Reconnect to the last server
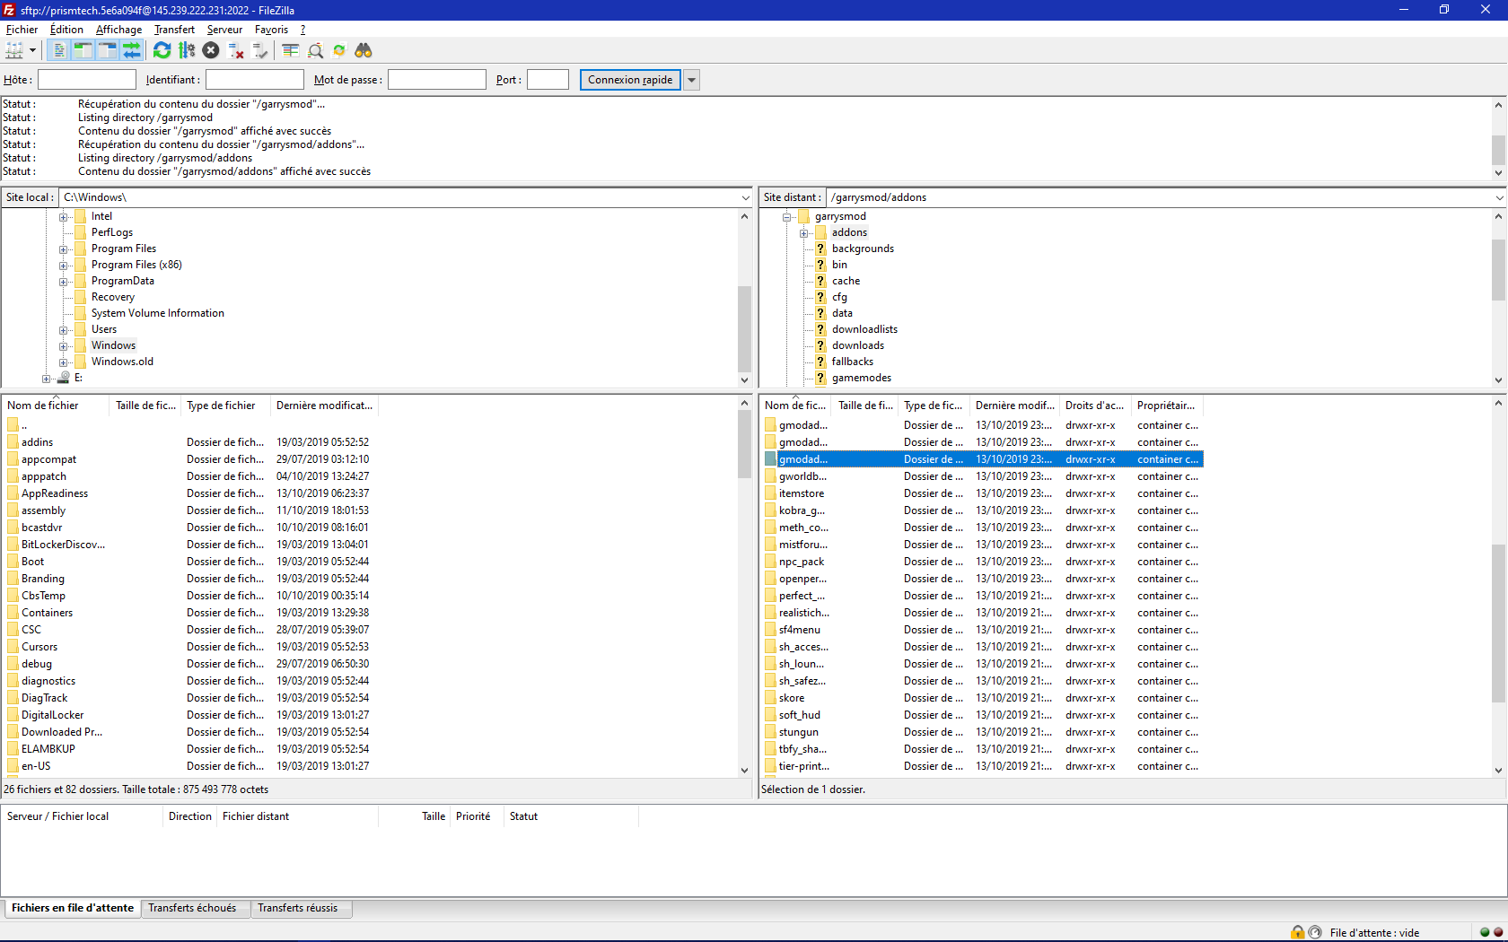 pos(260,50)
